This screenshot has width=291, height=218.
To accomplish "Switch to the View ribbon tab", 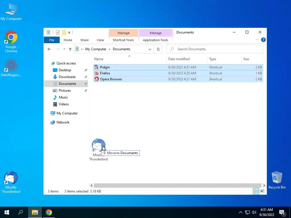I will 100,40.
